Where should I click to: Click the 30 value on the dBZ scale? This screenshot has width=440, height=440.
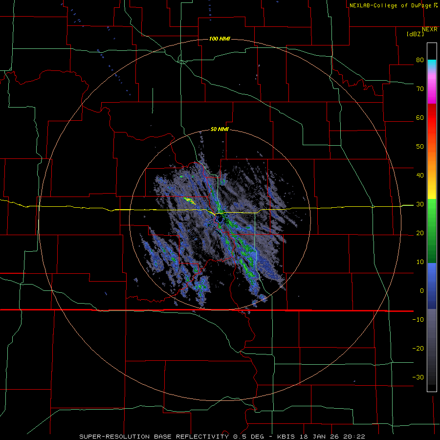[x=420, y=204]
